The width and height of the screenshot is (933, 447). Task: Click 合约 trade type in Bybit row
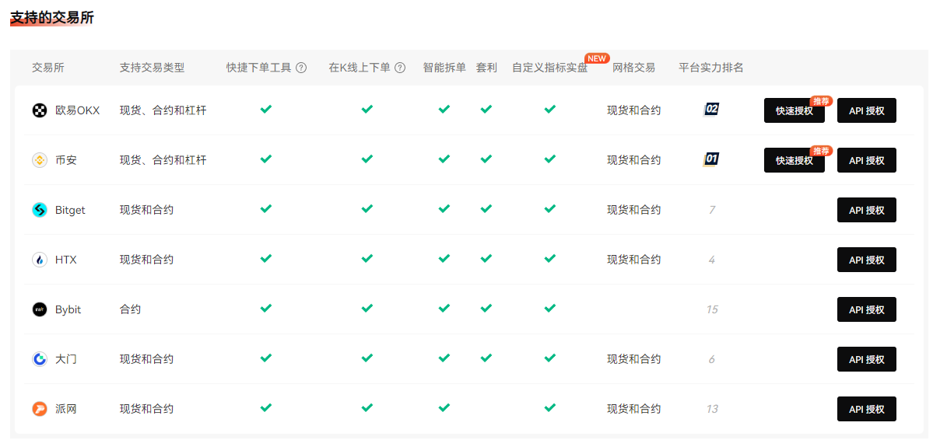click(x=130, y=309)
